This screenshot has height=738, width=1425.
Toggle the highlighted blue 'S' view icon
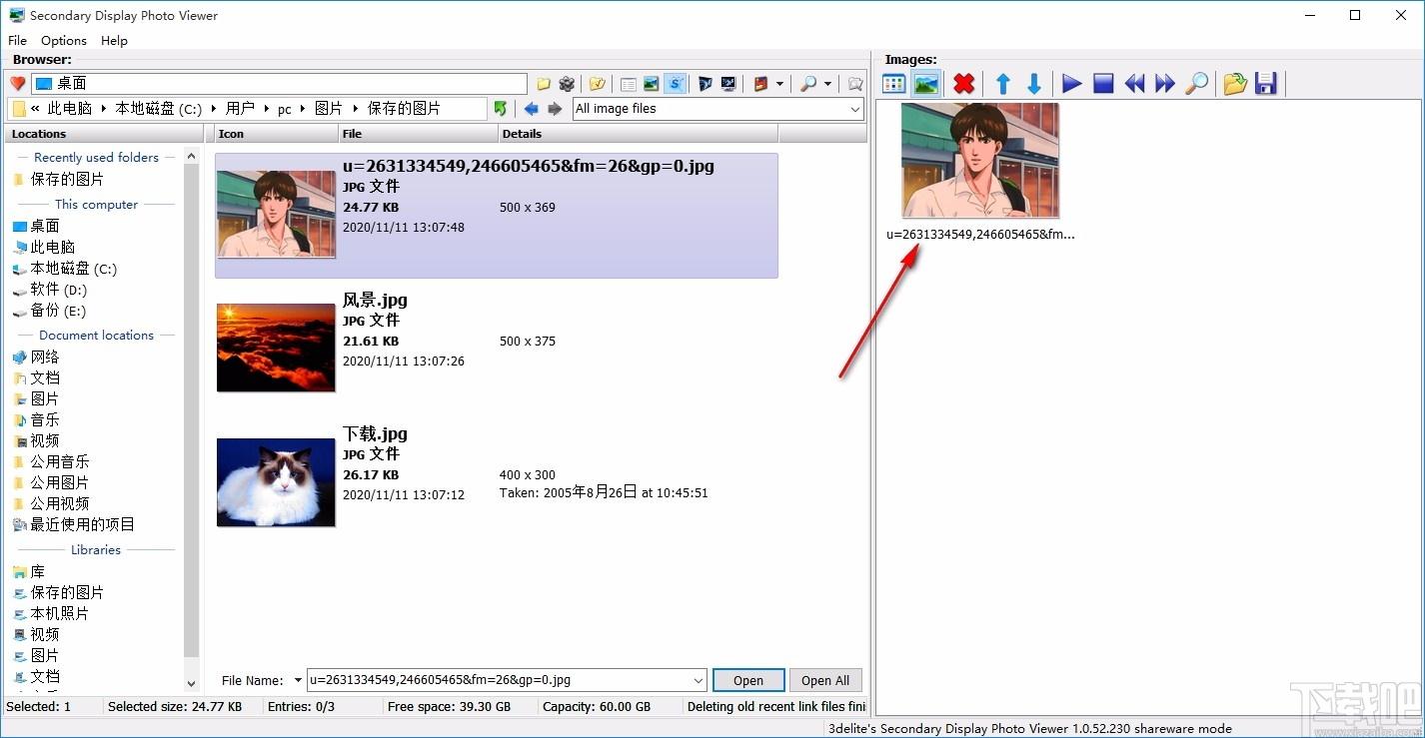pyautogui.click(x=676, y=84)
